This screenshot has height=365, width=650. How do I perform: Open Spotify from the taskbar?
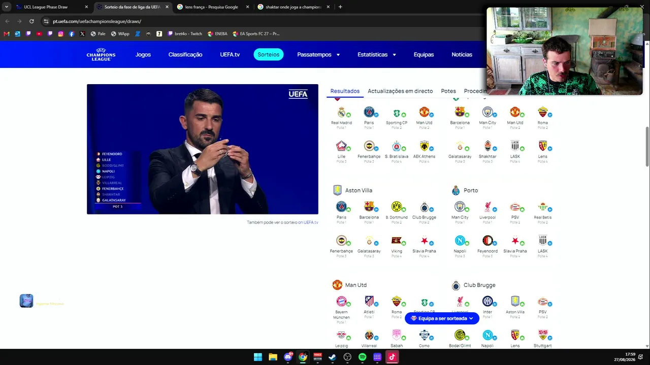[x=362, y=357]
